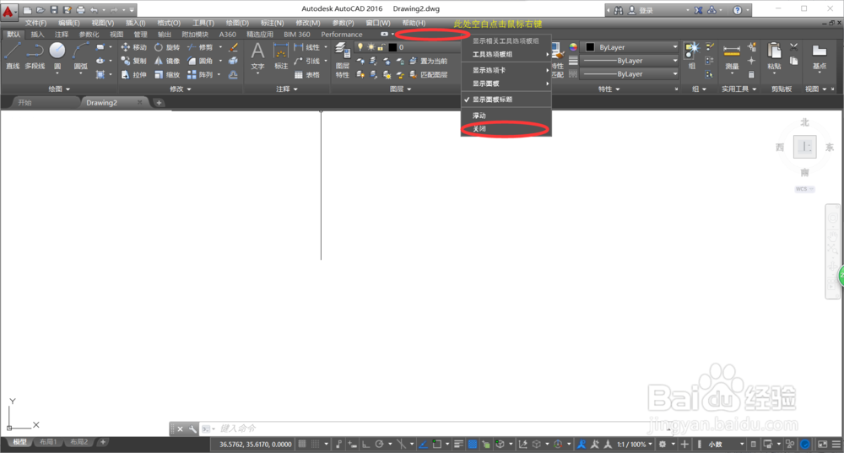
Task: Switch to the Performance ribbon tab
Action: pyautogui.click(x=341, y=35)
